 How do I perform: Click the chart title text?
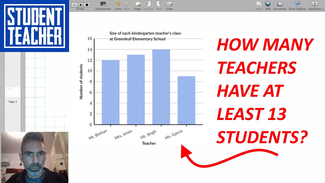[x=145, y=36]
